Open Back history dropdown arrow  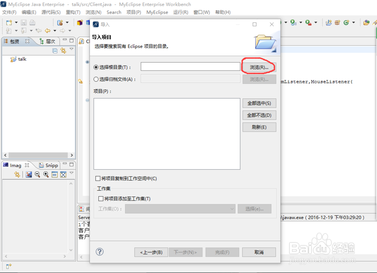(x=55, y=31)
